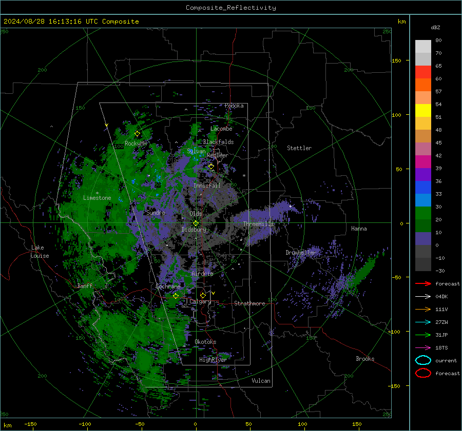Image resolution: width=462 pixels, height=431 pixels.
Task: Click the red forecast arrow legend icon
Action: pyautogui.click(x=423, y=283)
